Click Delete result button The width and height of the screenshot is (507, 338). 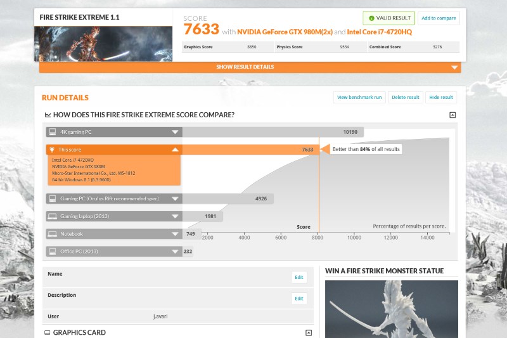click(405, 97)
